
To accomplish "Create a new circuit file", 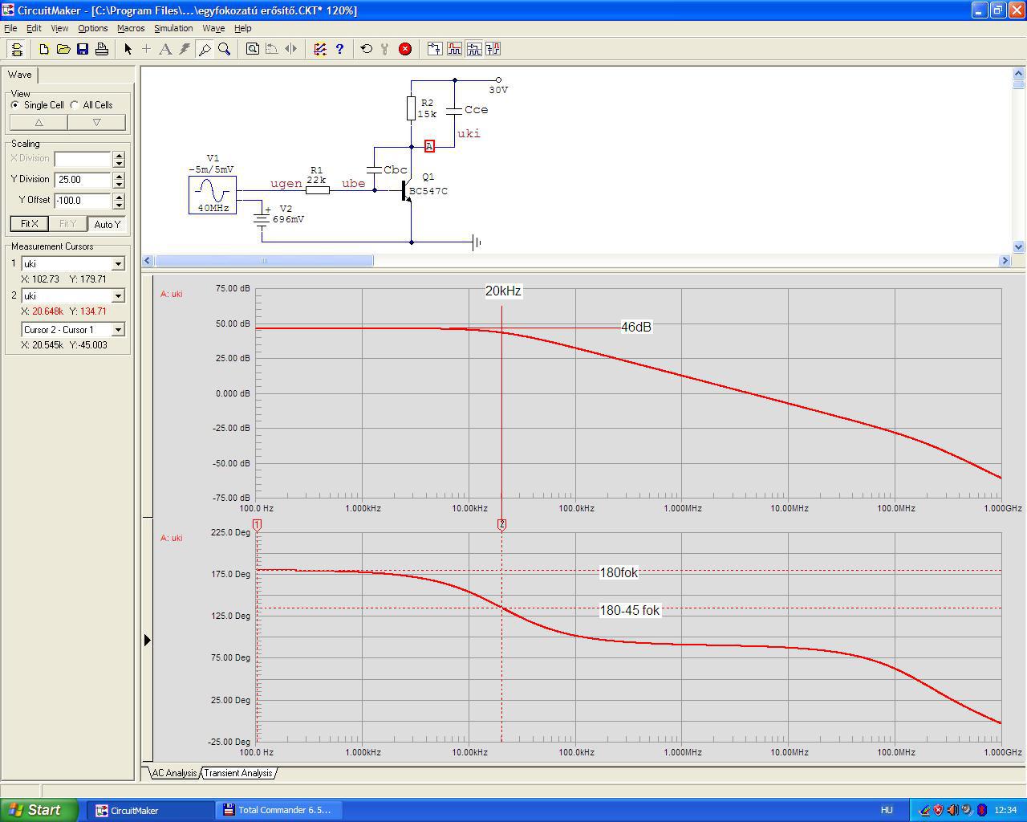I will pyautogui.click(x=44, y=49).
